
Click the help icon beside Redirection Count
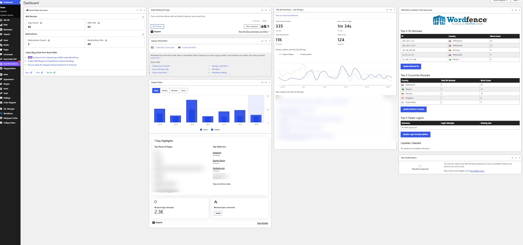(49, 40)
